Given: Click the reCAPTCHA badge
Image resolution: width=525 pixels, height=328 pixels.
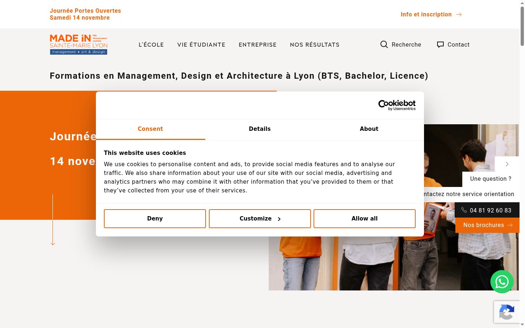Looking at the screenshot, I should 507,312.
